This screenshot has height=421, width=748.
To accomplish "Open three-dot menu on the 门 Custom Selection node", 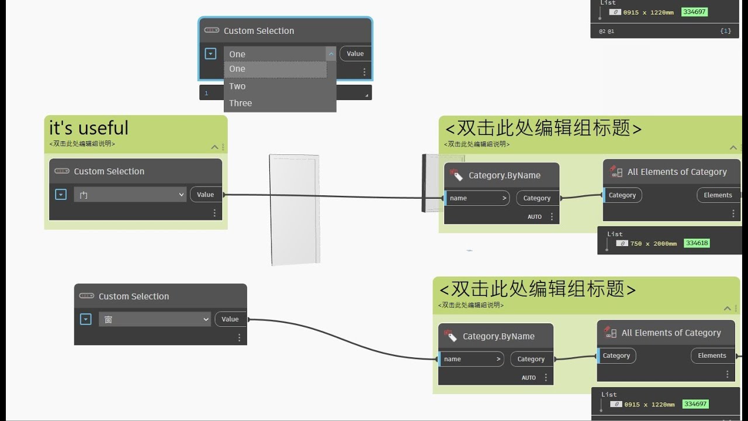I will 214,213.
